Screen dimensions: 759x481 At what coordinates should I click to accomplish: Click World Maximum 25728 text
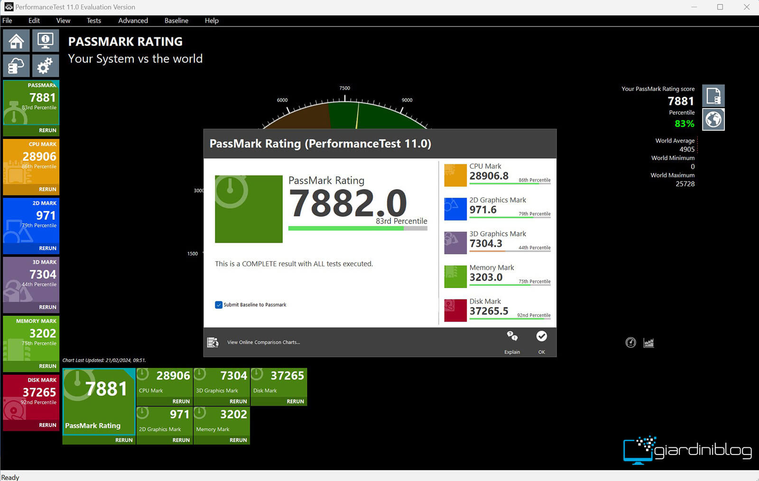coord(673,180)
